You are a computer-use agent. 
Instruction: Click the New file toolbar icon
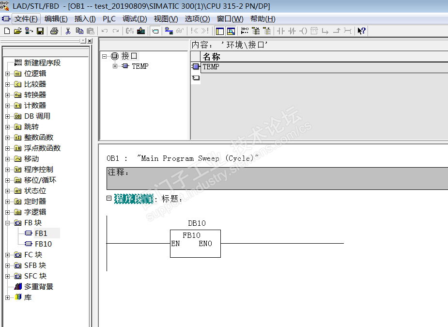pos(7,31)
